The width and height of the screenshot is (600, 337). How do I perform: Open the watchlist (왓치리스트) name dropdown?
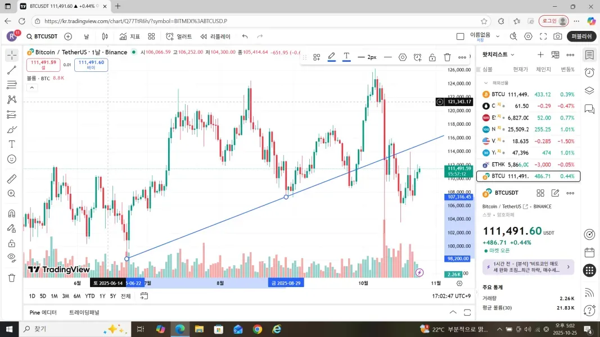click(x=499, y=54)
